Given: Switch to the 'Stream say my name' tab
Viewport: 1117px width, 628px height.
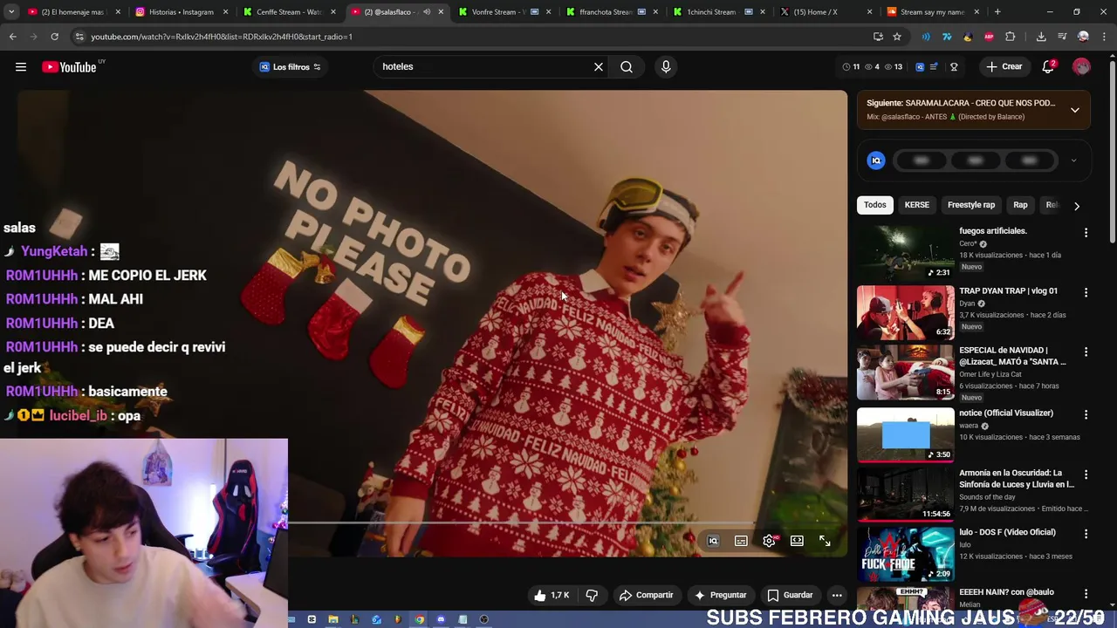Looking at the screenshot, I should pyautogui.click(x=932, y=12).
